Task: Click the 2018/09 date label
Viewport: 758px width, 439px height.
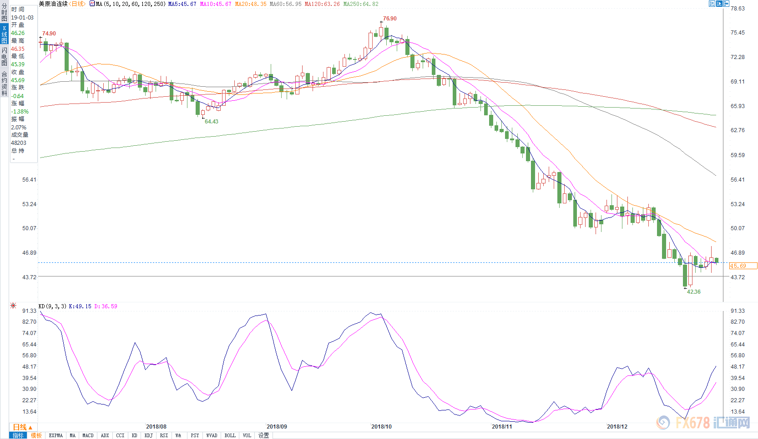Action: [x=277, y=427]
